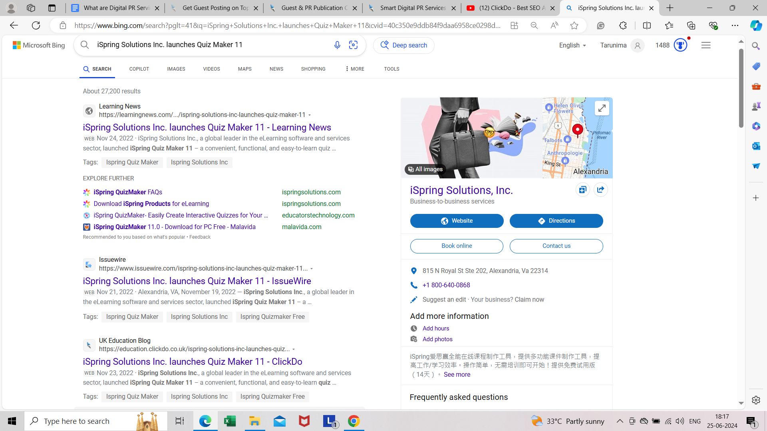This screenshot has height=431, width=767.
Task: Expand the MORE search categories menu
Action: pyautogui.click(x=354, y=69)
